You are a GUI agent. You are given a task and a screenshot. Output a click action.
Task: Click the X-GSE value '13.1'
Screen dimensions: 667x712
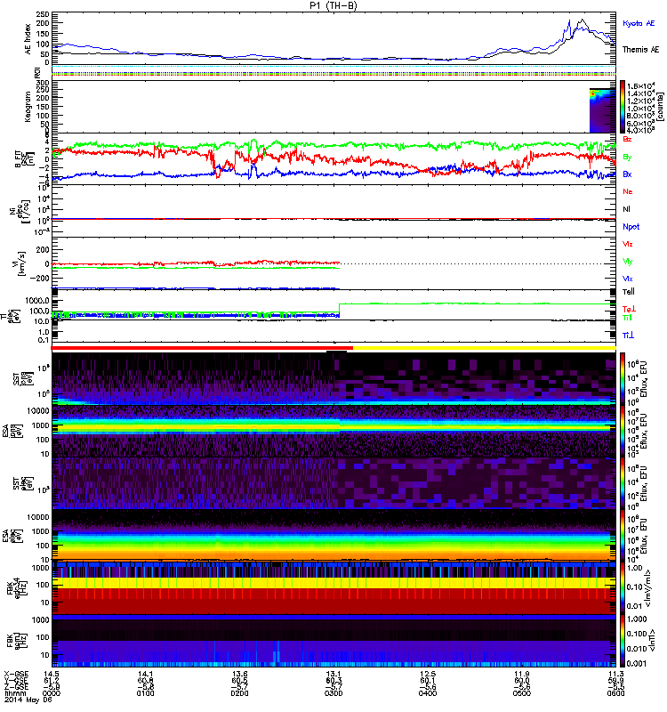(x=333, y=674)
